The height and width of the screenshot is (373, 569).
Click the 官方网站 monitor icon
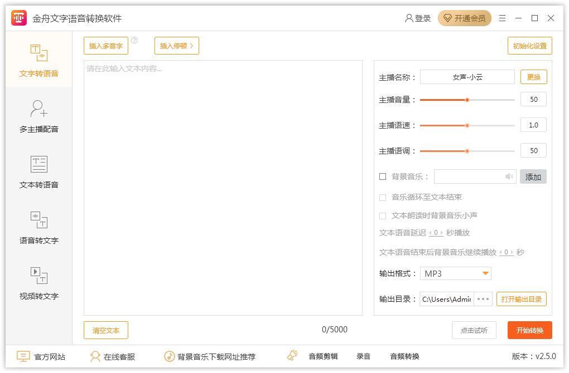23,356
